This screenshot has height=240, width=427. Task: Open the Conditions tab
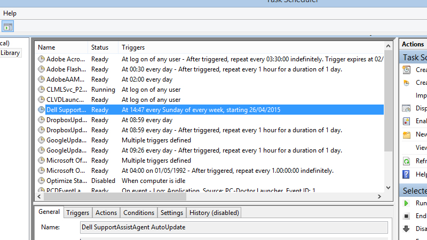click(139, 212)
